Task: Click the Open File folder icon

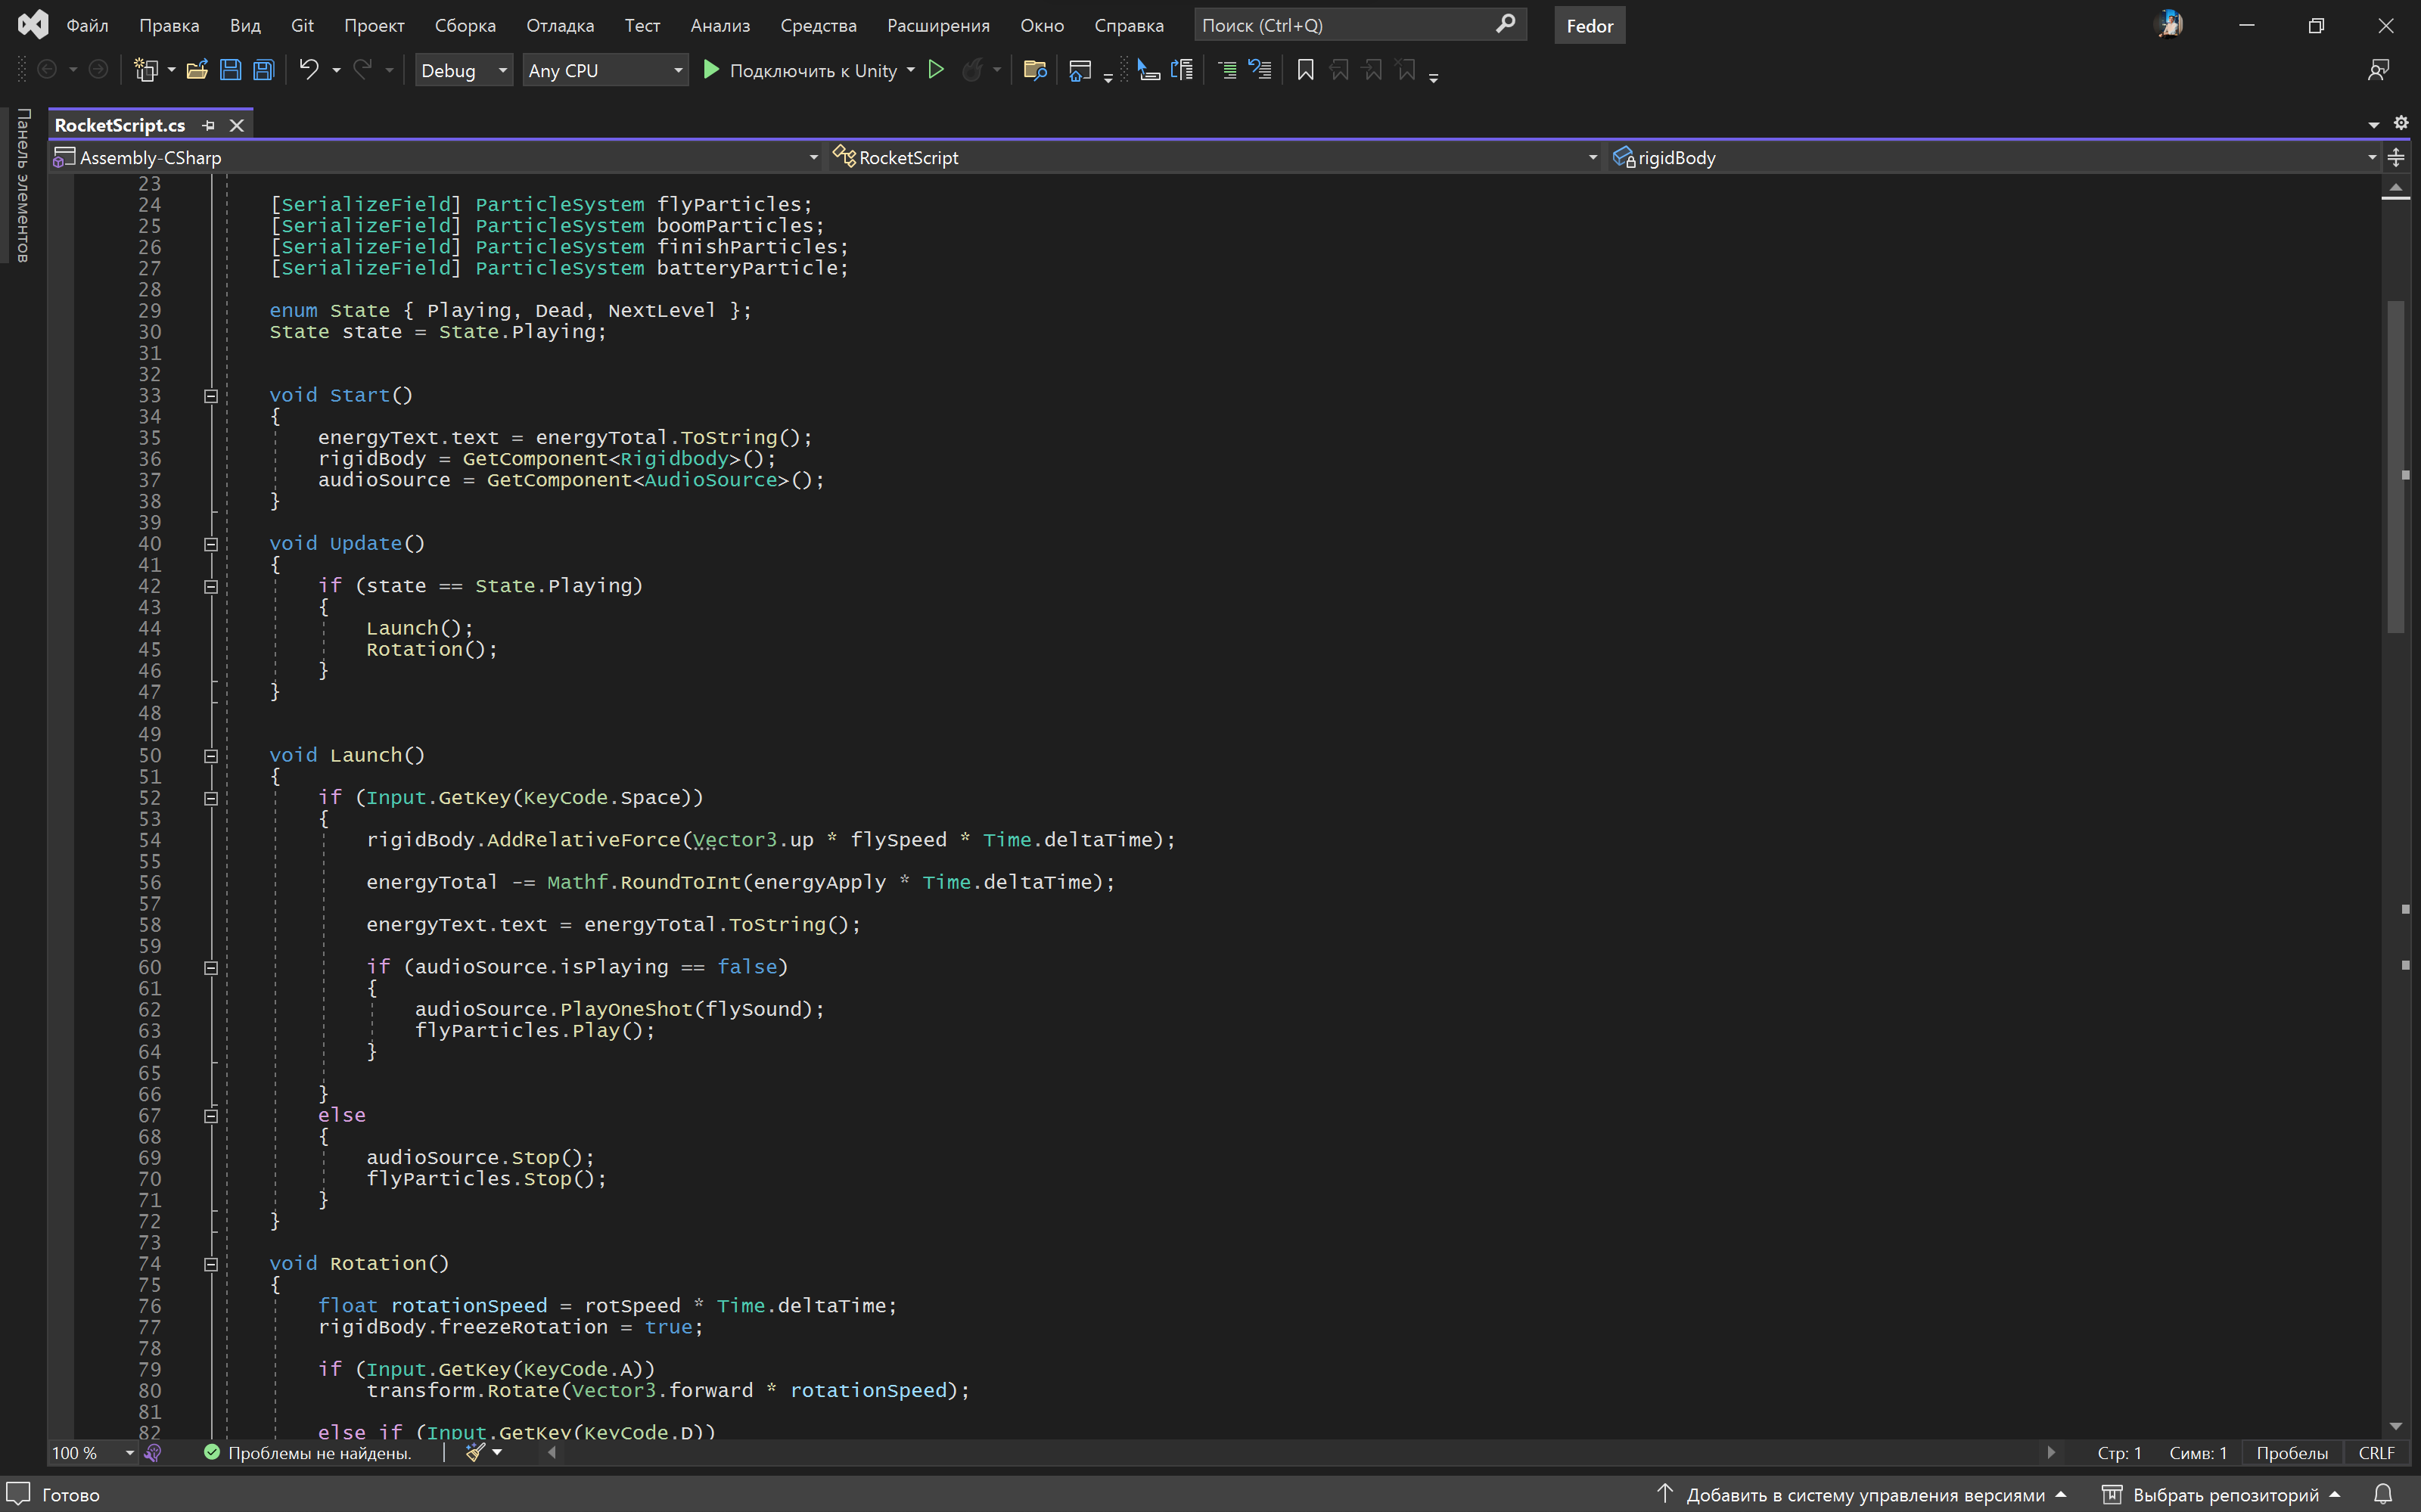Action: point(197,70)
